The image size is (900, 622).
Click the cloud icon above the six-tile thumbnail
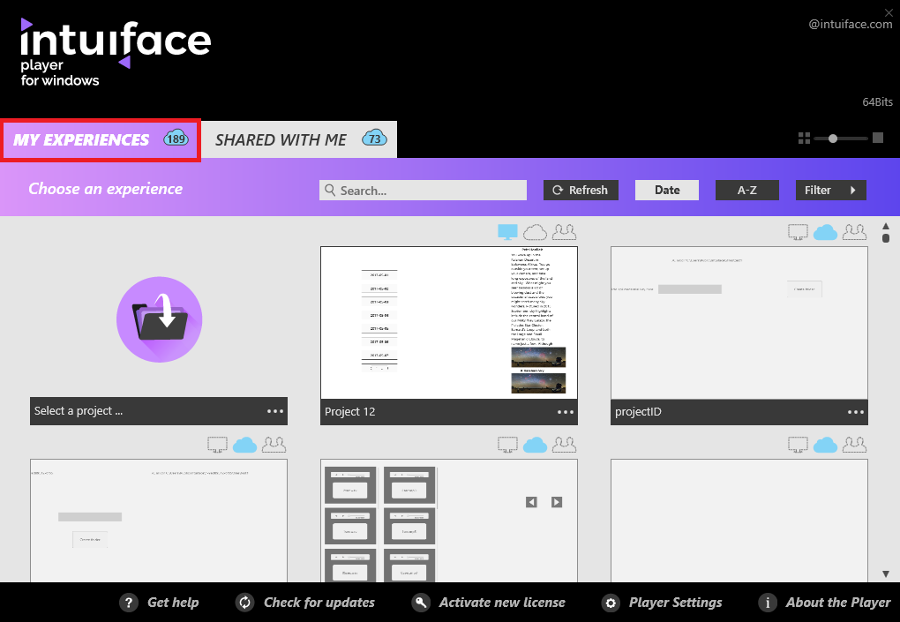(x=535, y=445)
